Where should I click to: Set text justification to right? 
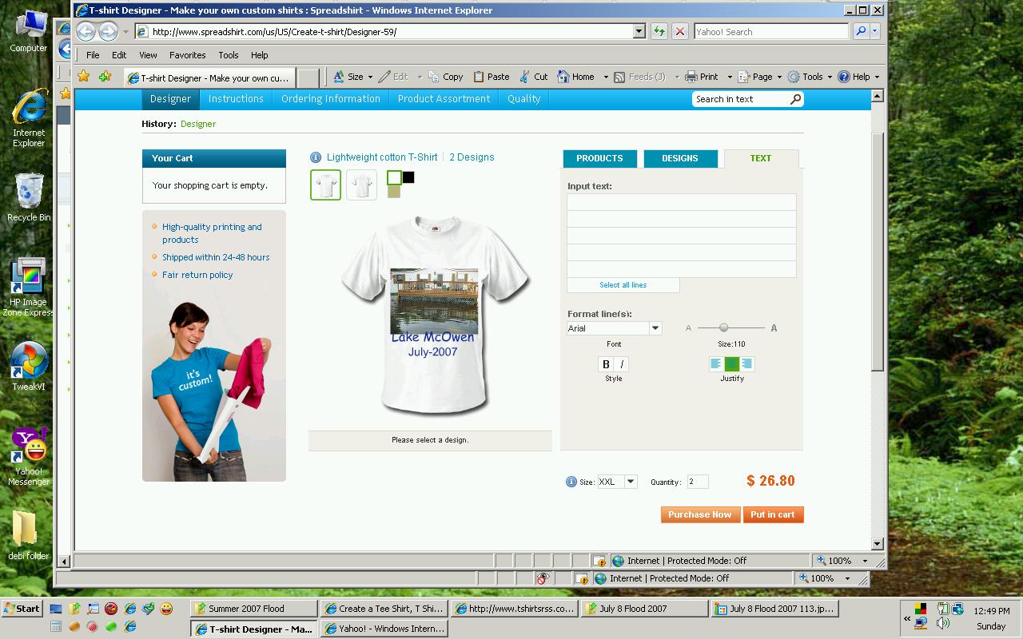point(747,364)
